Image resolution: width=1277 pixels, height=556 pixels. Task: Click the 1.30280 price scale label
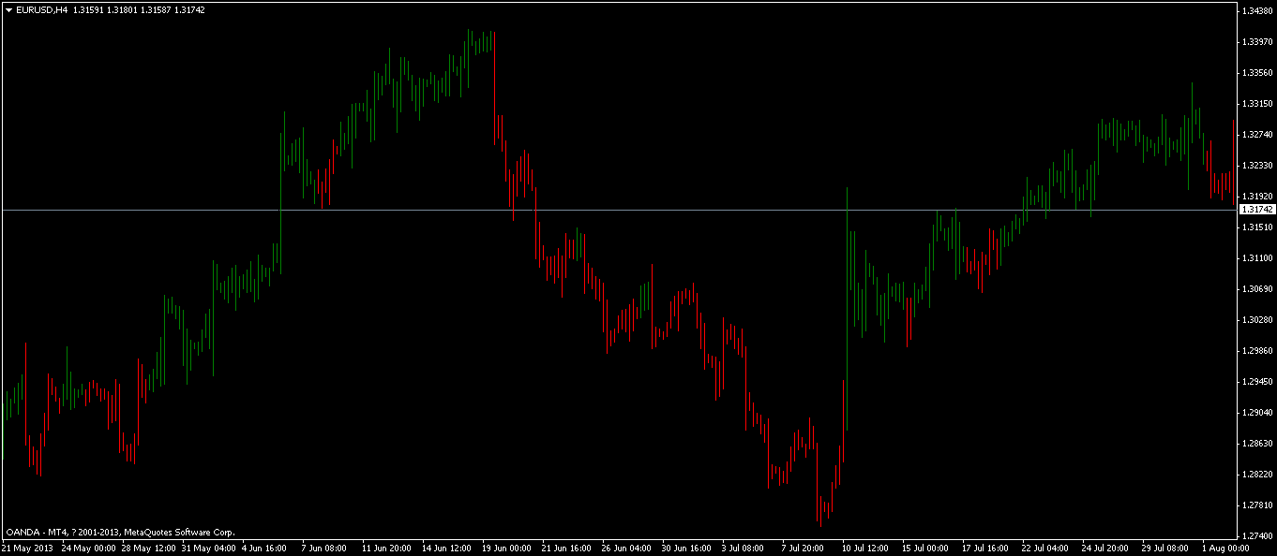[1256, 319]
